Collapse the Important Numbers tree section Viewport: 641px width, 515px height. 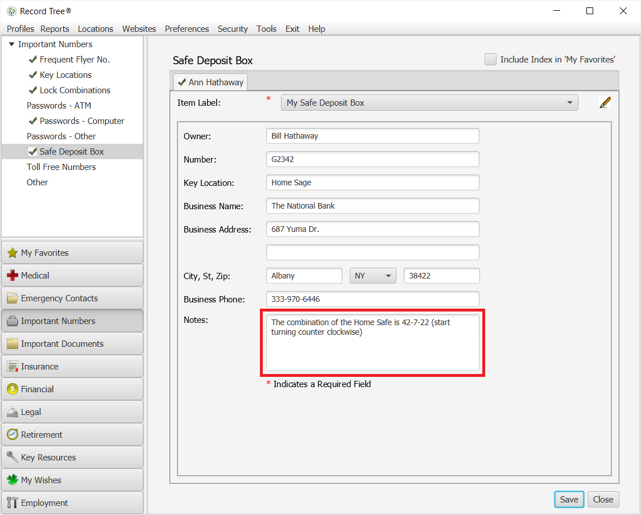pos(10,44)
